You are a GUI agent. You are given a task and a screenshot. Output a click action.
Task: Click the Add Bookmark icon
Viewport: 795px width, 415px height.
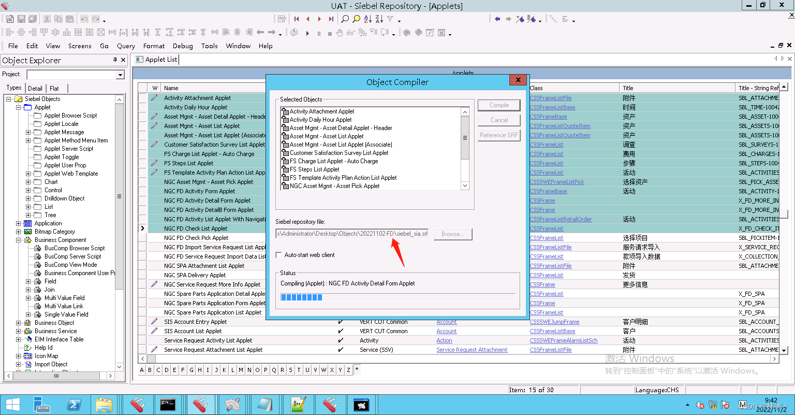tap(520, 19)
